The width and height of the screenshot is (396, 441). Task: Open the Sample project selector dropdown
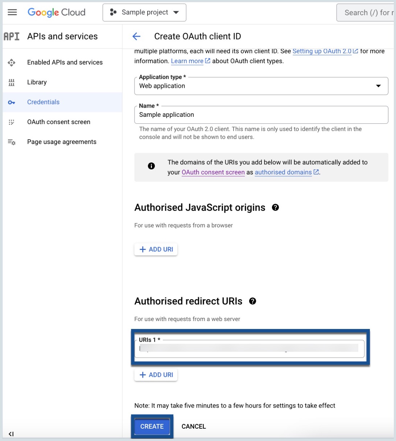tap(144, 12)
